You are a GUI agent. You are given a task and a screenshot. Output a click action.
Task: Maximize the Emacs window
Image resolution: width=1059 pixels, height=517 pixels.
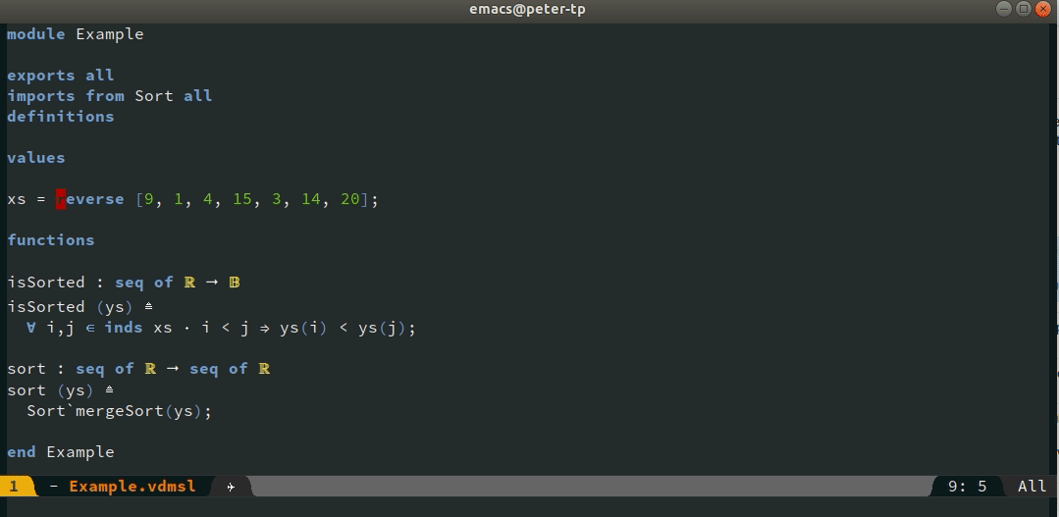(x=1024, y=9)
